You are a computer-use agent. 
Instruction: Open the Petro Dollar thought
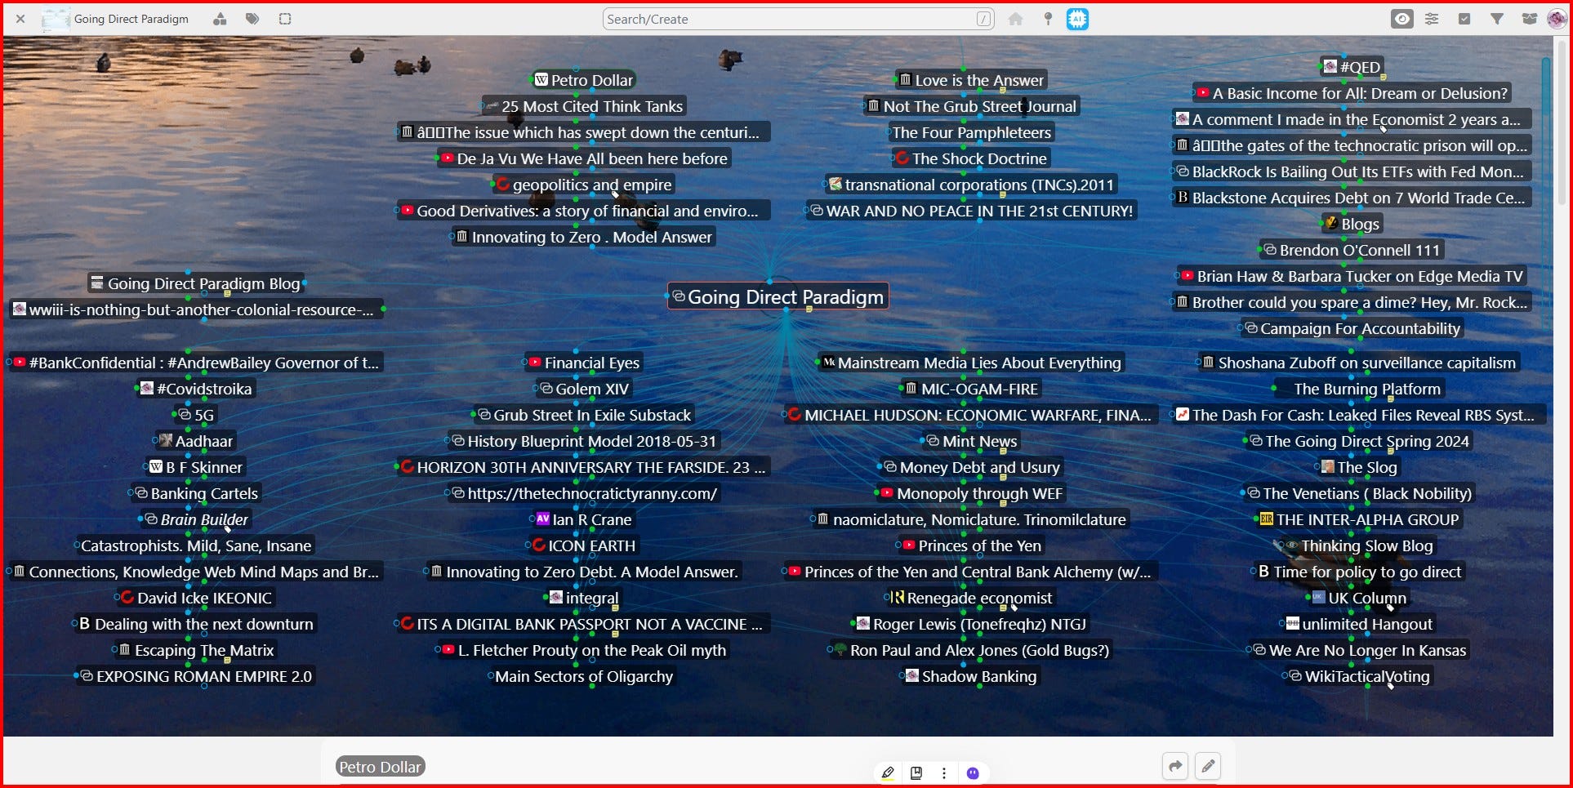tap(583, 80)
